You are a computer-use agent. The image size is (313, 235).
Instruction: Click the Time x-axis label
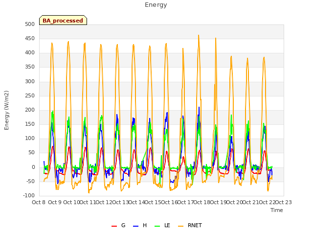pyautogui.click(x=277, y=210)
